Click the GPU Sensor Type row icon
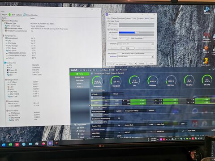The height and width of the screenshot is (161, 215). pos(6,26)
